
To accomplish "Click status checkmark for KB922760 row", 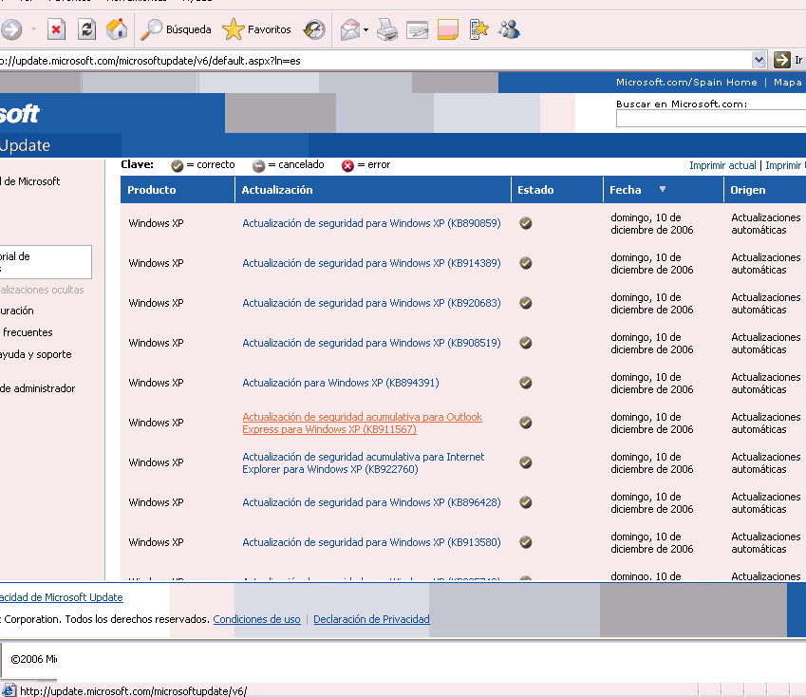I will [525, 462].
